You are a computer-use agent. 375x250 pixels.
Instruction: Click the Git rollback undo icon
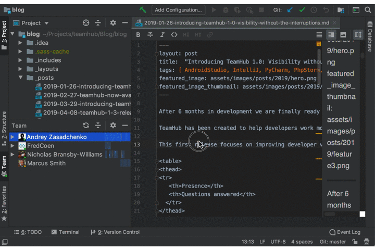[x=326, y=10]
